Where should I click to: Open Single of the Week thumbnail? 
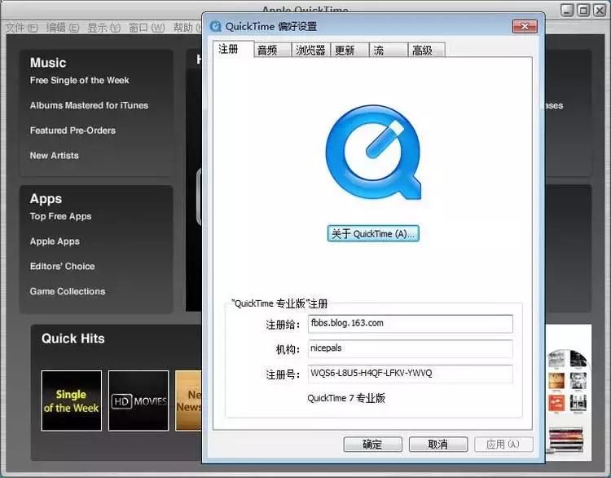(x=72, y=401)
